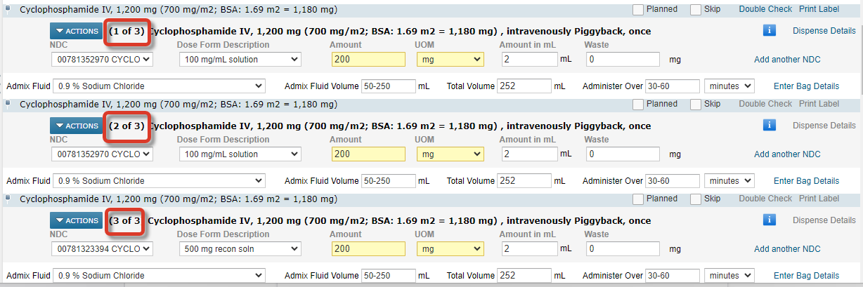
Task: Open the mg UOM dropdown for dose 2 of 3
Action: (x=450, y=154)
